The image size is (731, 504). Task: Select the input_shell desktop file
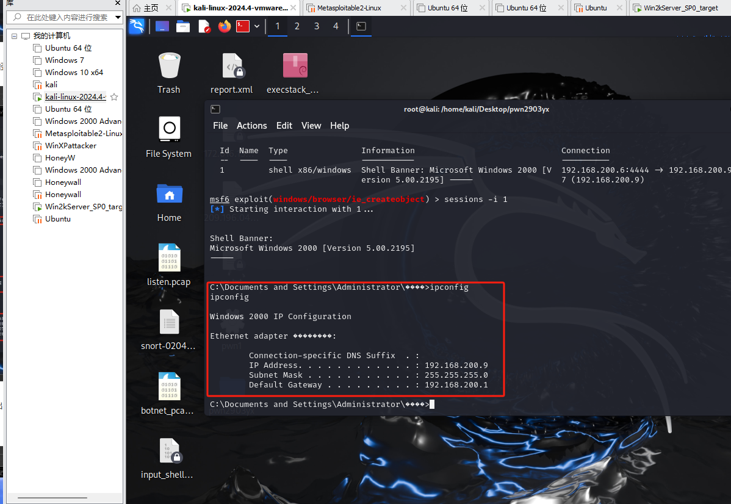[168, 458]
